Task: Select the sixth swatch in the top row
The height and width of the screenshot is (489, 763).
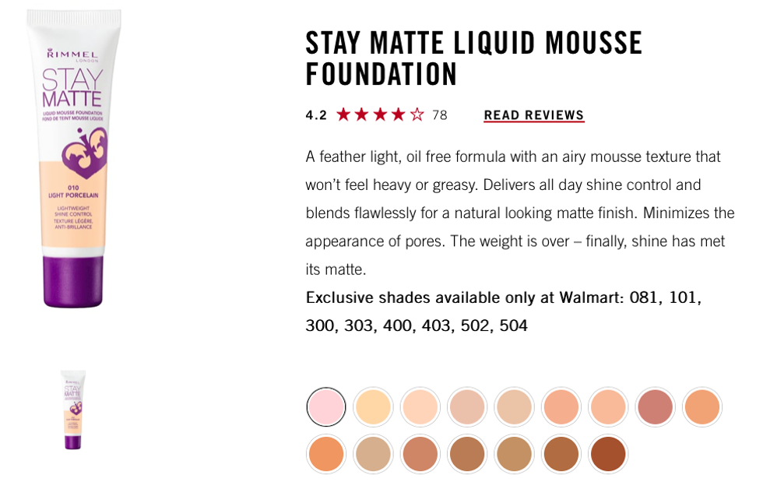Action: [561, 407]
